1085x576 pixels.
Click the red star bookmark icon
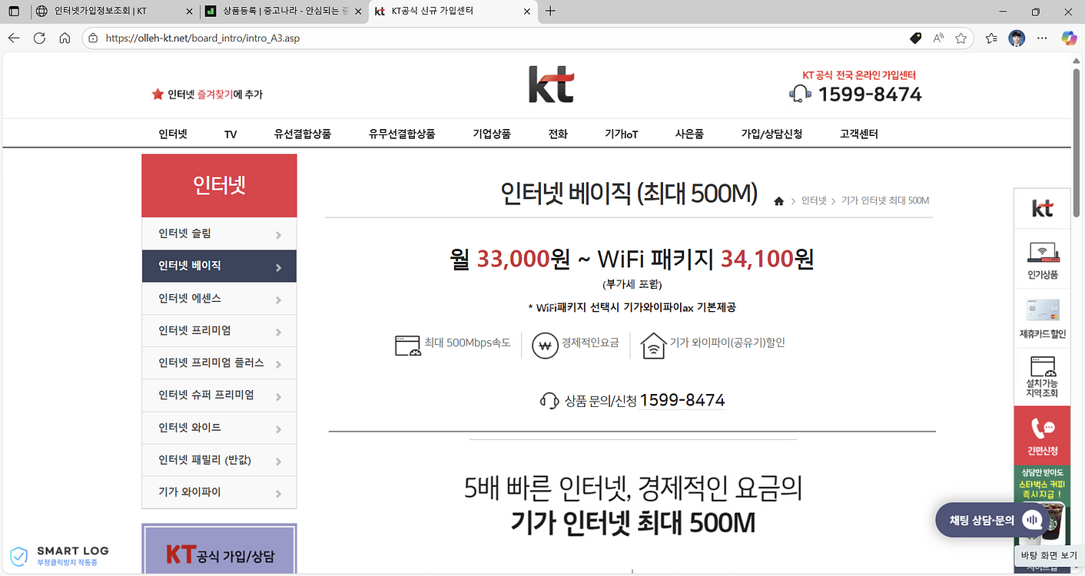coord(158,94)
